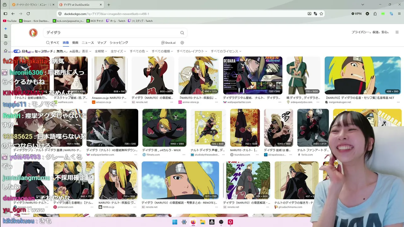Bookmark this page with star icon

pos(321,14)
